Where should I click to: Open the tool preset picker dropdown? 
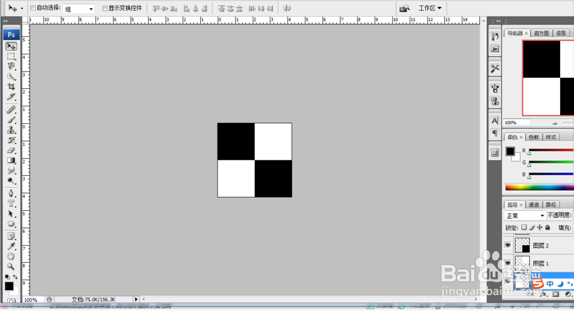[x=22, y=9]
